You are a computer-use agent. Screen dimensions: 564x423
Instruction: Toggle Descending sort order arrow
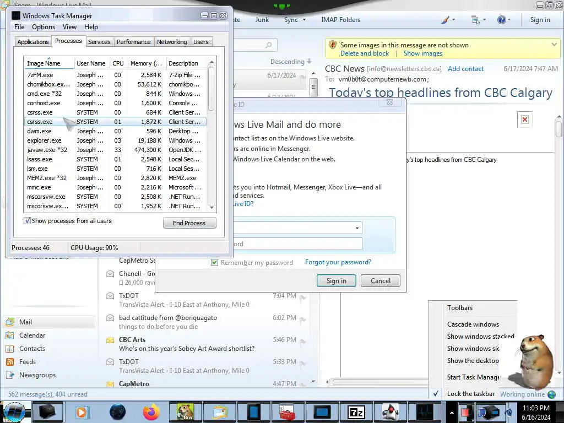tap(310, 62)
